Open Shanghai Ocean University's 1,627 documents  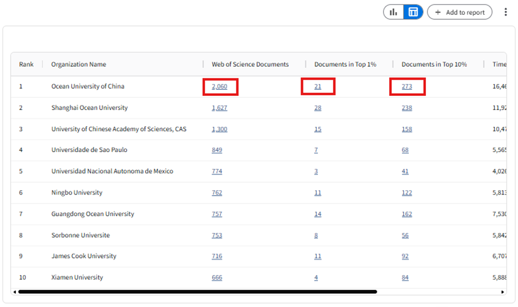point(219,108)
